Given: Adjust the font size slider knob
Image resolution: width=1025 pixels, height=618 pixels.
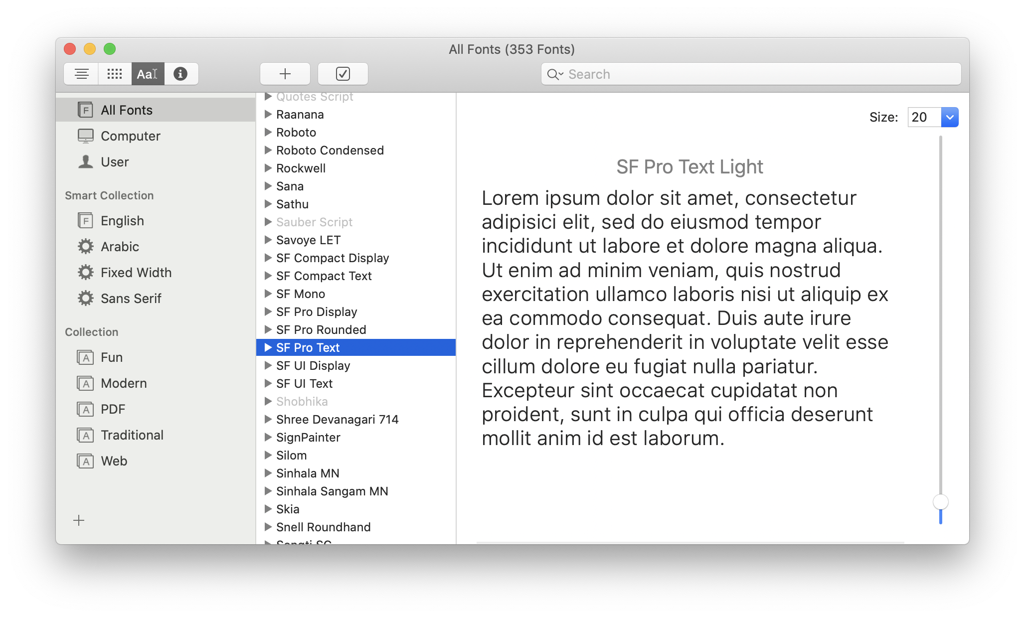Looking at the screenshot, I should point(940,502).
